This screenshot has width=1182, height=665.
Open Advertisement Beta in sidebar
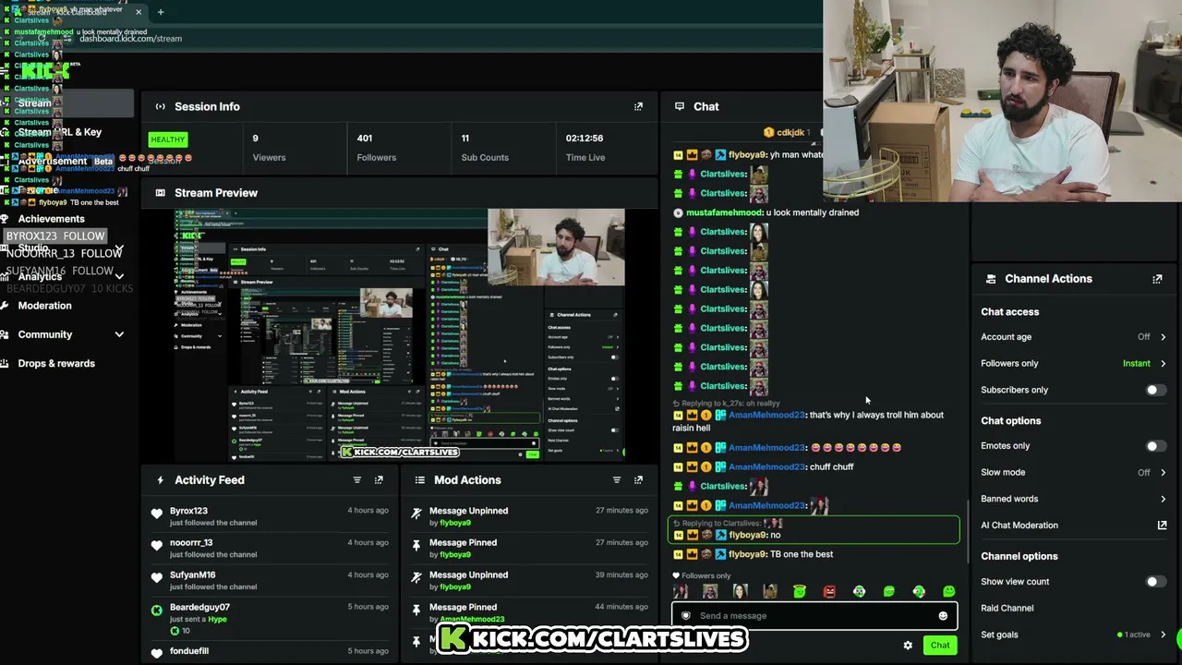tap(65, 161)
